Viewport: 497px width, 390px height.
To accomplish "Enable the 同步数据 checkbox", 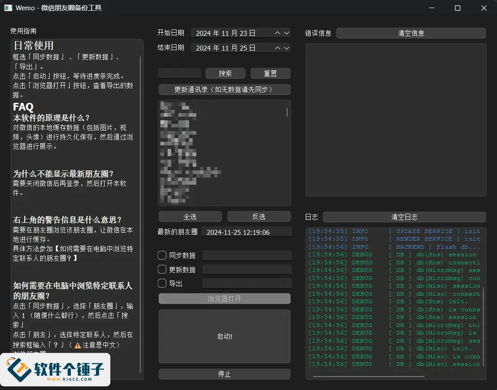I will pyautogui.click(x=162, y=255).
